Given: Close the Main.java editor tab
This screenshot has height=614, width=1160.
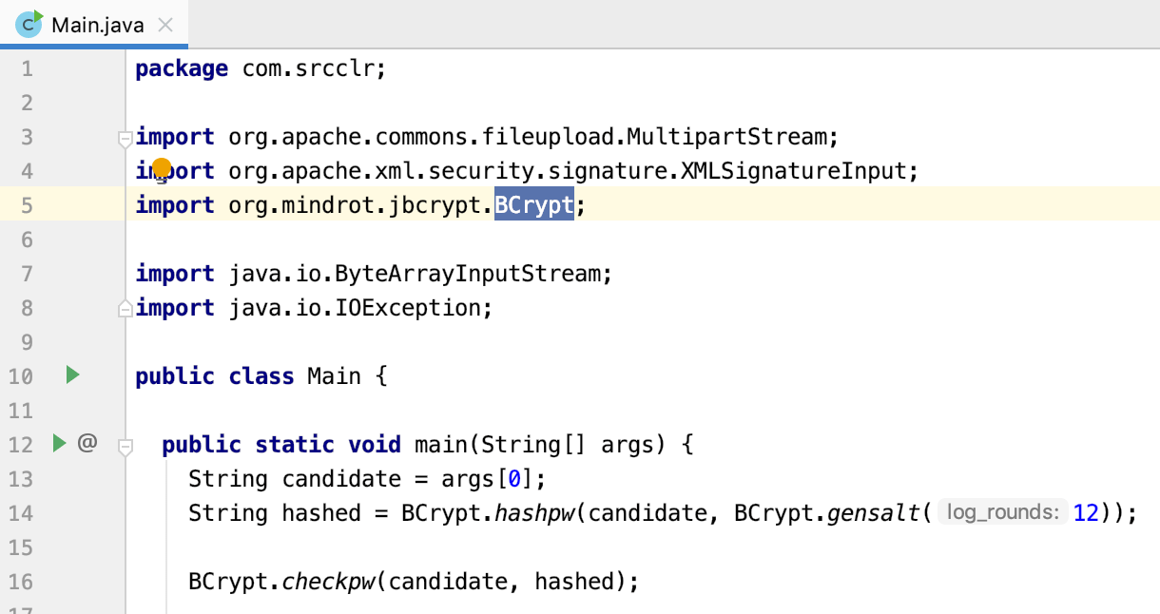Looking at the screenshot, I should (165, 25).
